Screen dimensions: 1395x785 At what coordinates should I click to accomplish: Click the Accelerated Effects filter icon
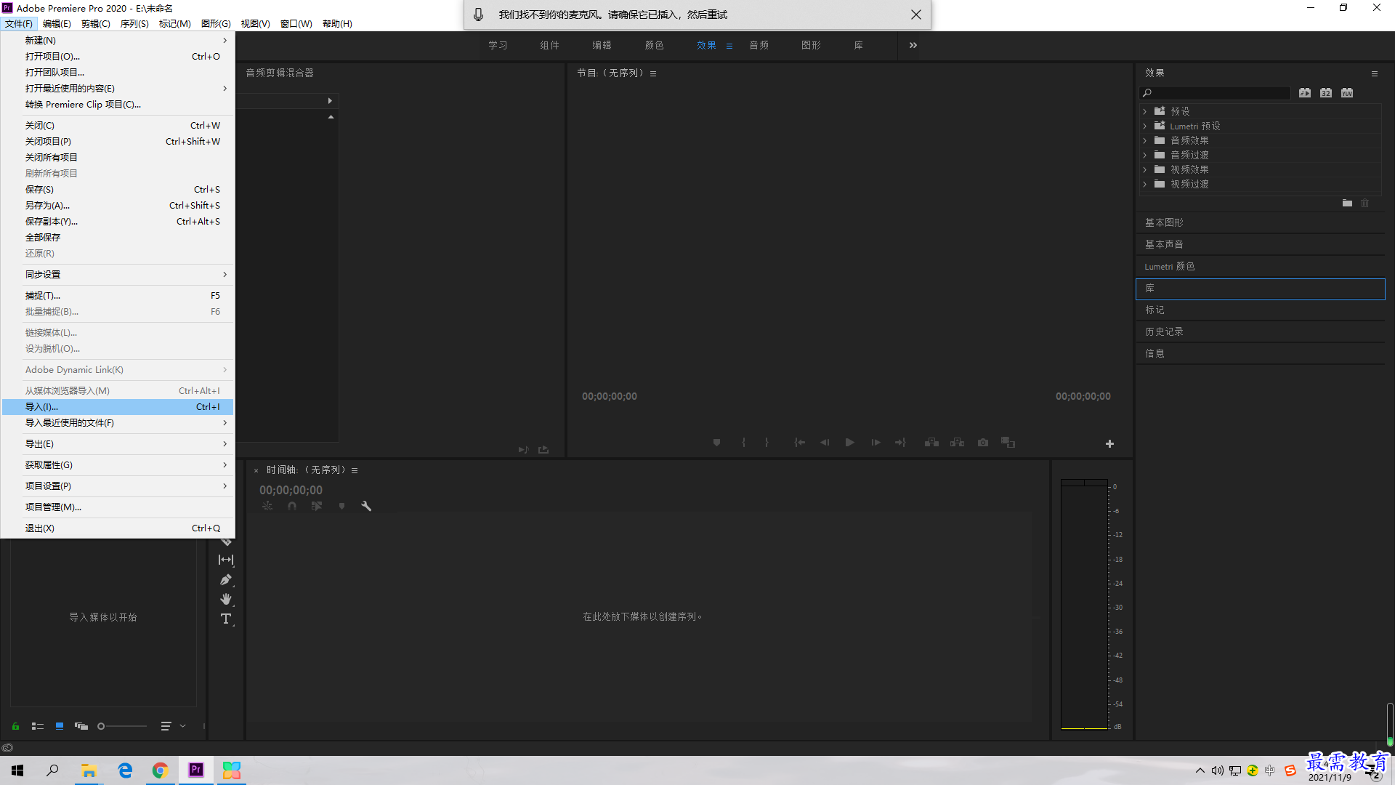coord(1305,93)
